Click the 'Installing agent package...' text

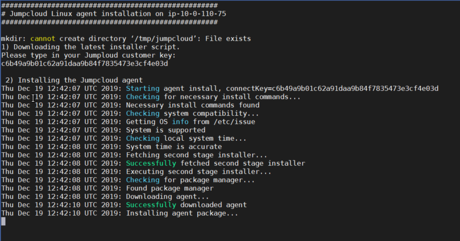182,213
